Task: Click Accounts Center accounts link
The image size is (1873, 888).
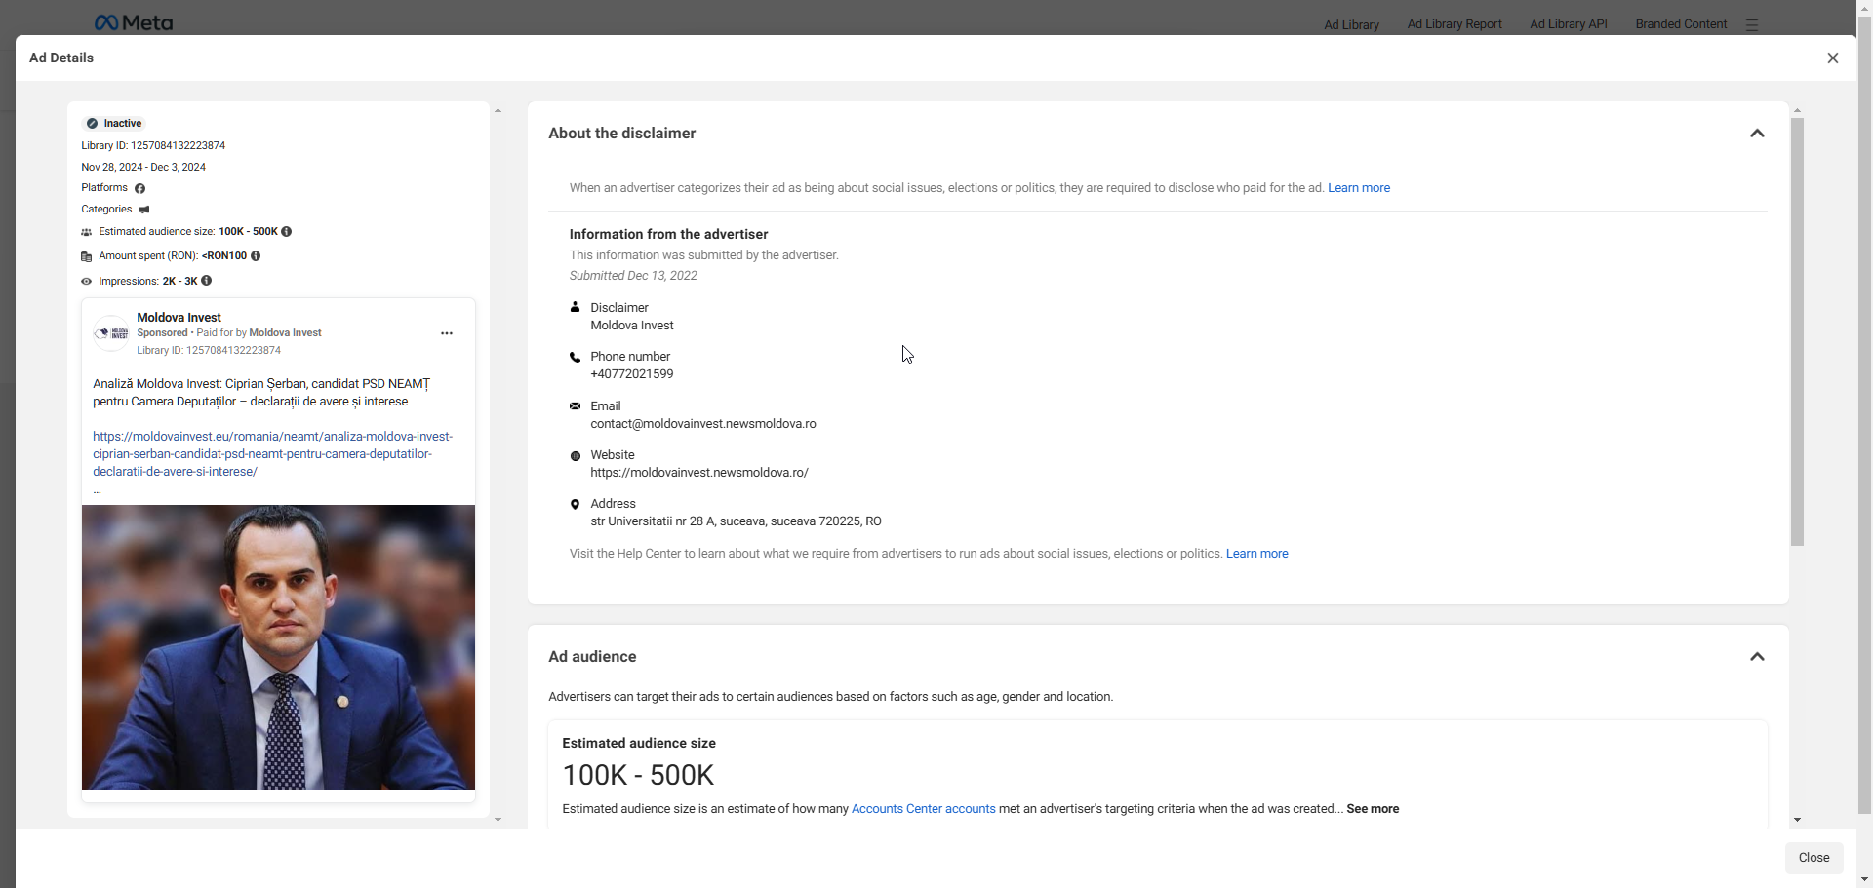Action: tap(923, 809)
